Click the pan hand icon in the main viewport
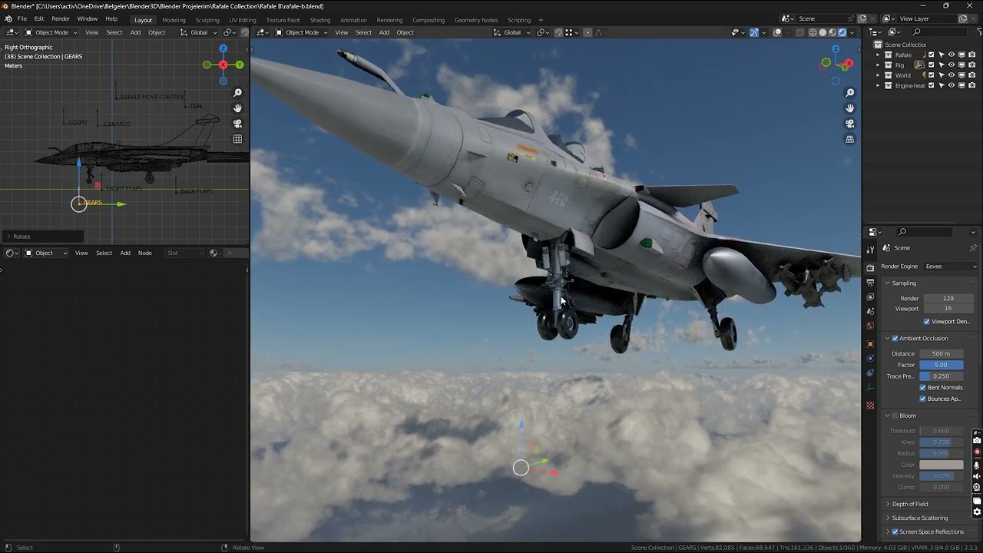983x553 pixels. (849, 108)
